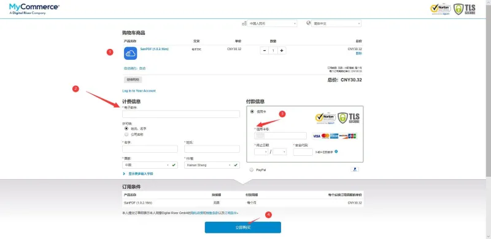Click the MyCommerce logo in the header

point(34,9)
